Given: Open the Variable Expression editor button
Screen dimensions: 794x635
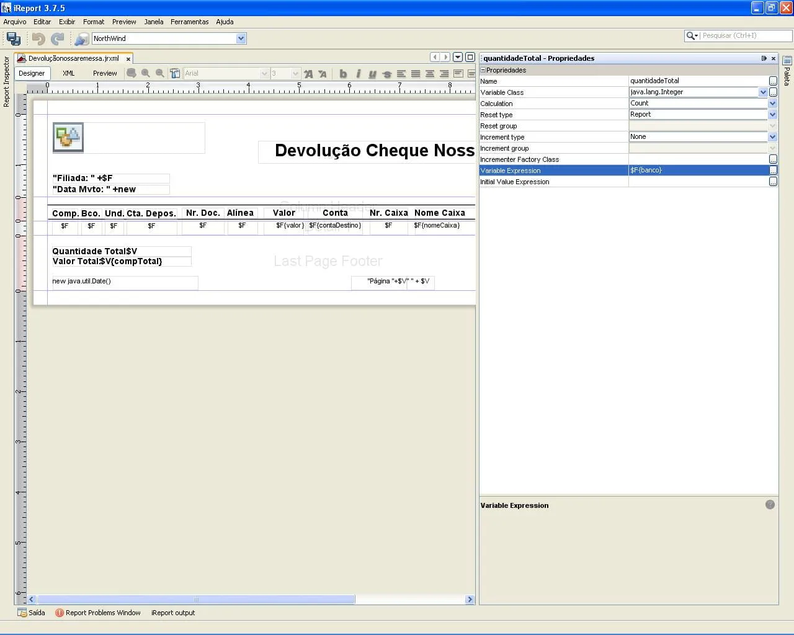Looking at the screenshot, I should (x=773, y=171).
